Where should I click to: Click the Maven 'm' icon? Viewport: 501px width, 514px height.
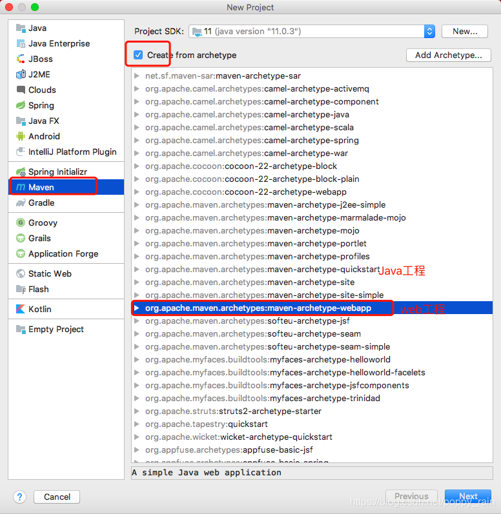(x=21, y=187)
